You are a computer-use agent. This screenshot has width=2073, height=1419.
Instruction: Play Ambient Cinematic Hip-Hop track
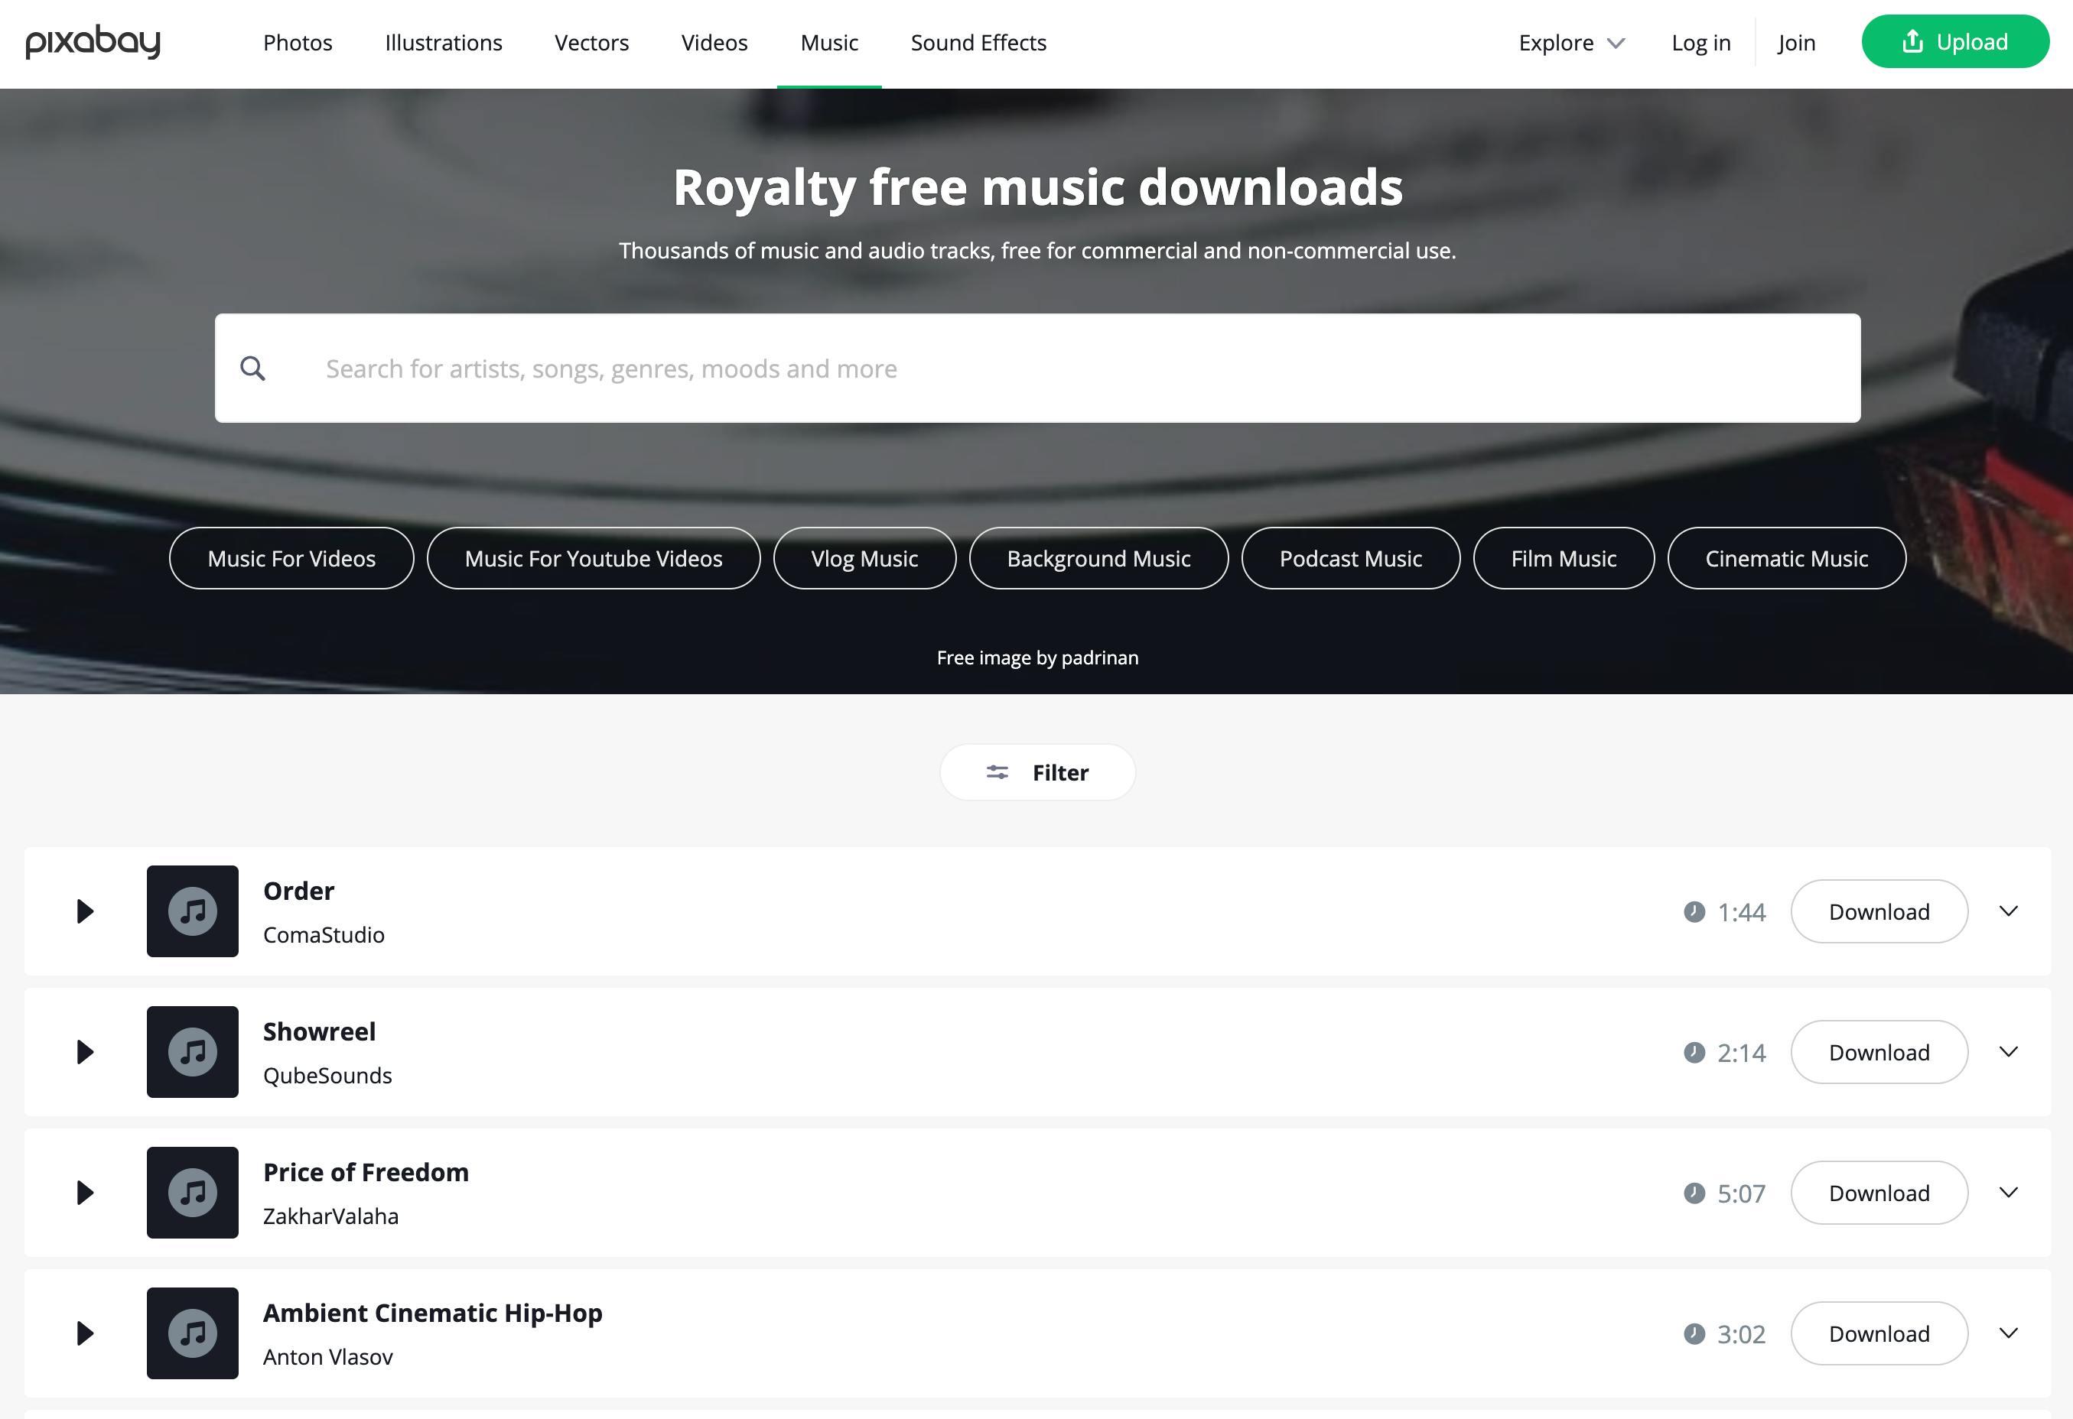click(85, 1333)
